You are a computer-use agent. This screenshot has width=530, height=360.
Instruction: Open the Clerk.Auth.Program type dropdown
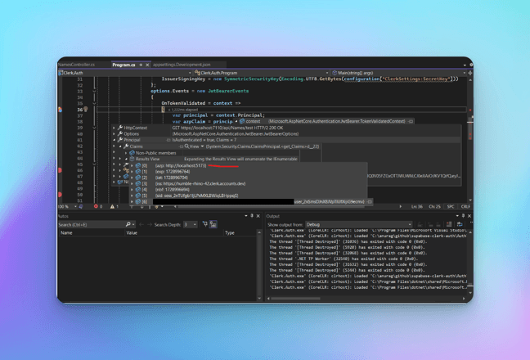(x=261, y=73)
